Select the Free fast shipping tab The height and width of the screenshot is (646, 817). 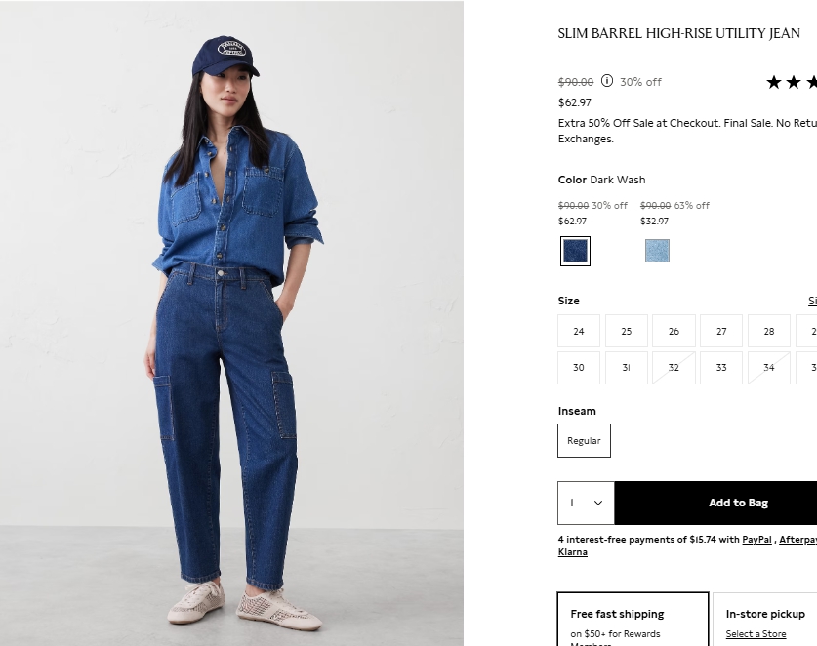(x=633, y=620)
